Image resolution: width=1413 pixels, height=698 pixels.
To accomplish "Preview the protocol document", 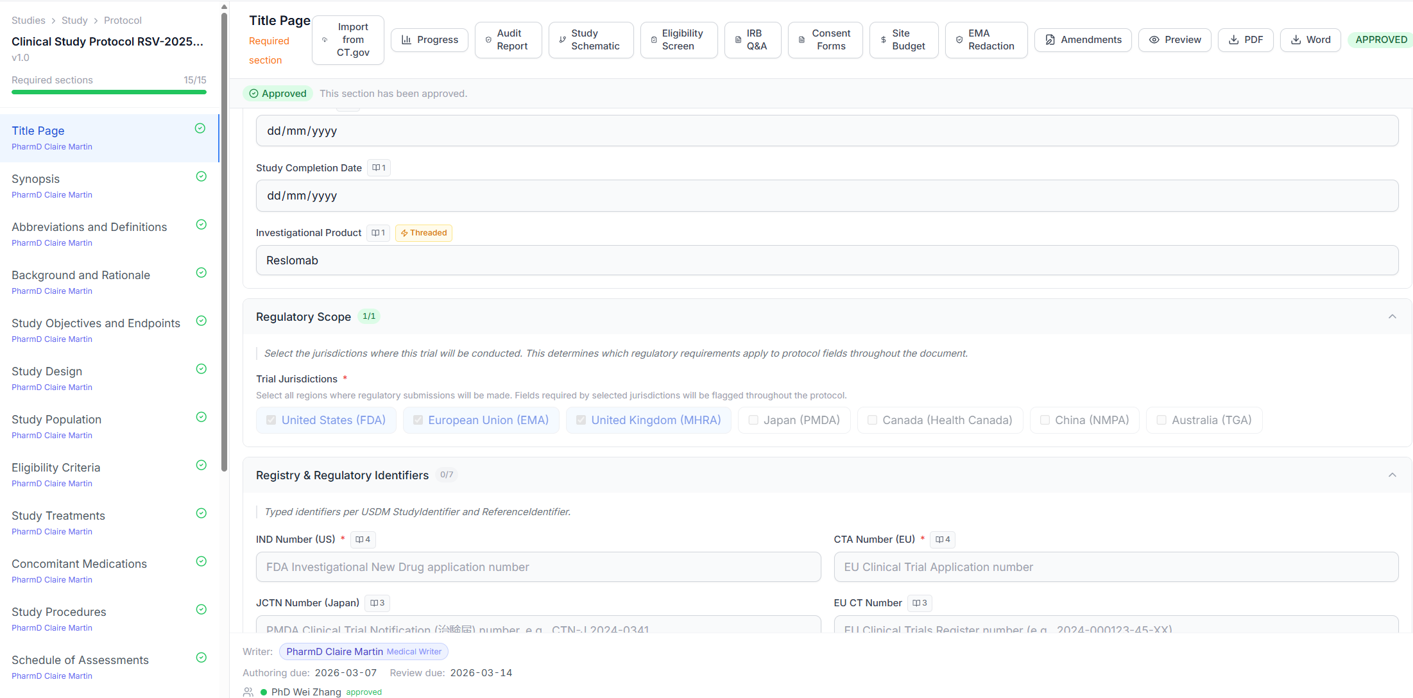I will tap(1175, 40).
